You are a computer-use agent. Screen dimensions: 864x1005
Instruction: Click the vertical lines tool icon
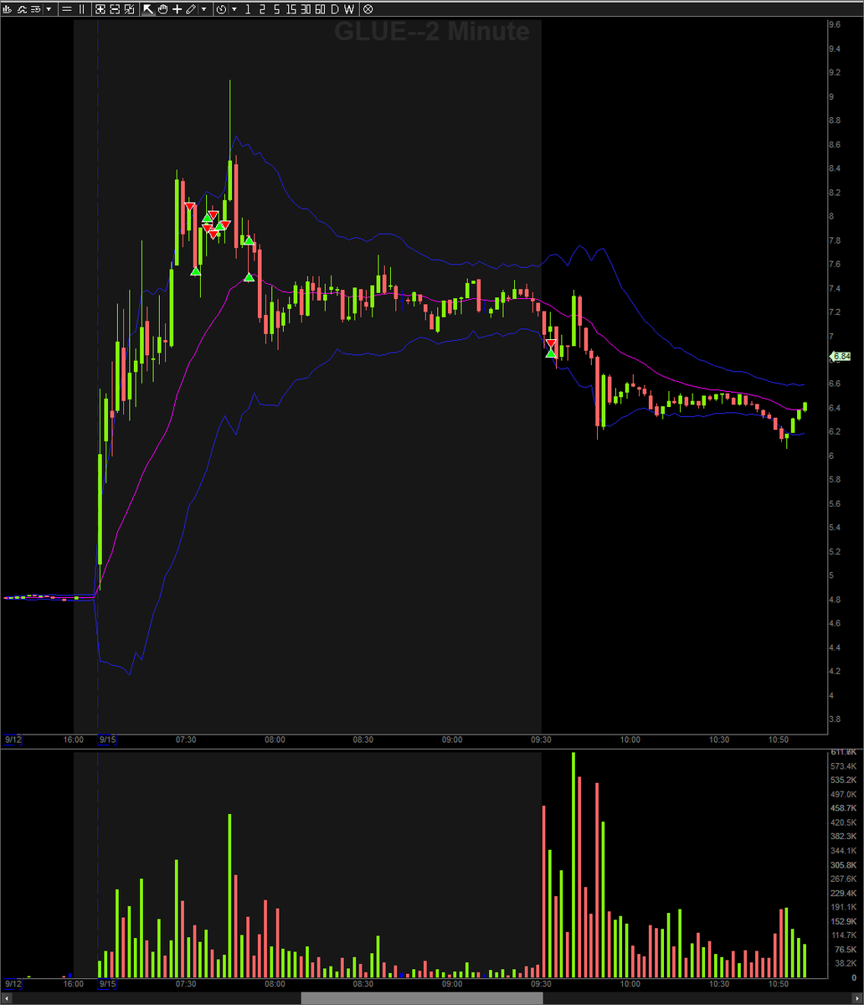81,9
